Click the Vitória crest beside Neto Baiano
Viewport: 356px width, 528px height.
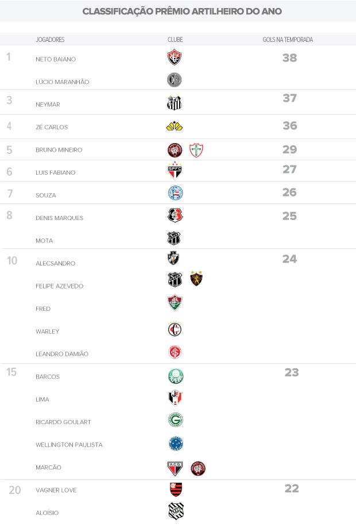point(175,57)
